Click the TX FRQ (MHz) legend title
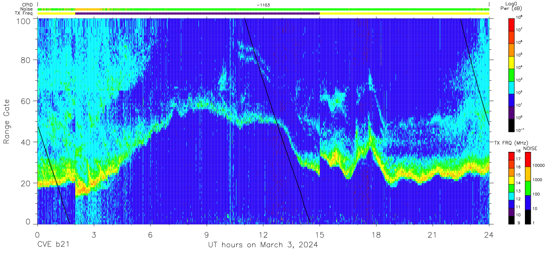Image resolution: width=550 pixels, height=254 pixels. [x=511, y=142]
